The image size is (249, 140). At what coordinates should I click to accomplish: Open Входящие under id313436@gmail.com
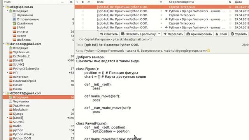(21, 48)
